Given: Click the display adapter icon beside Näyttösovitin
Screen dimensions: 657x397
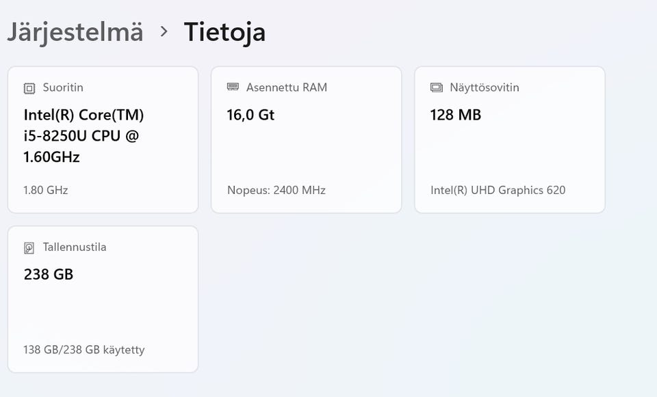Looking at the screenshot, I should pyautogui.click(x=436, y=87).
